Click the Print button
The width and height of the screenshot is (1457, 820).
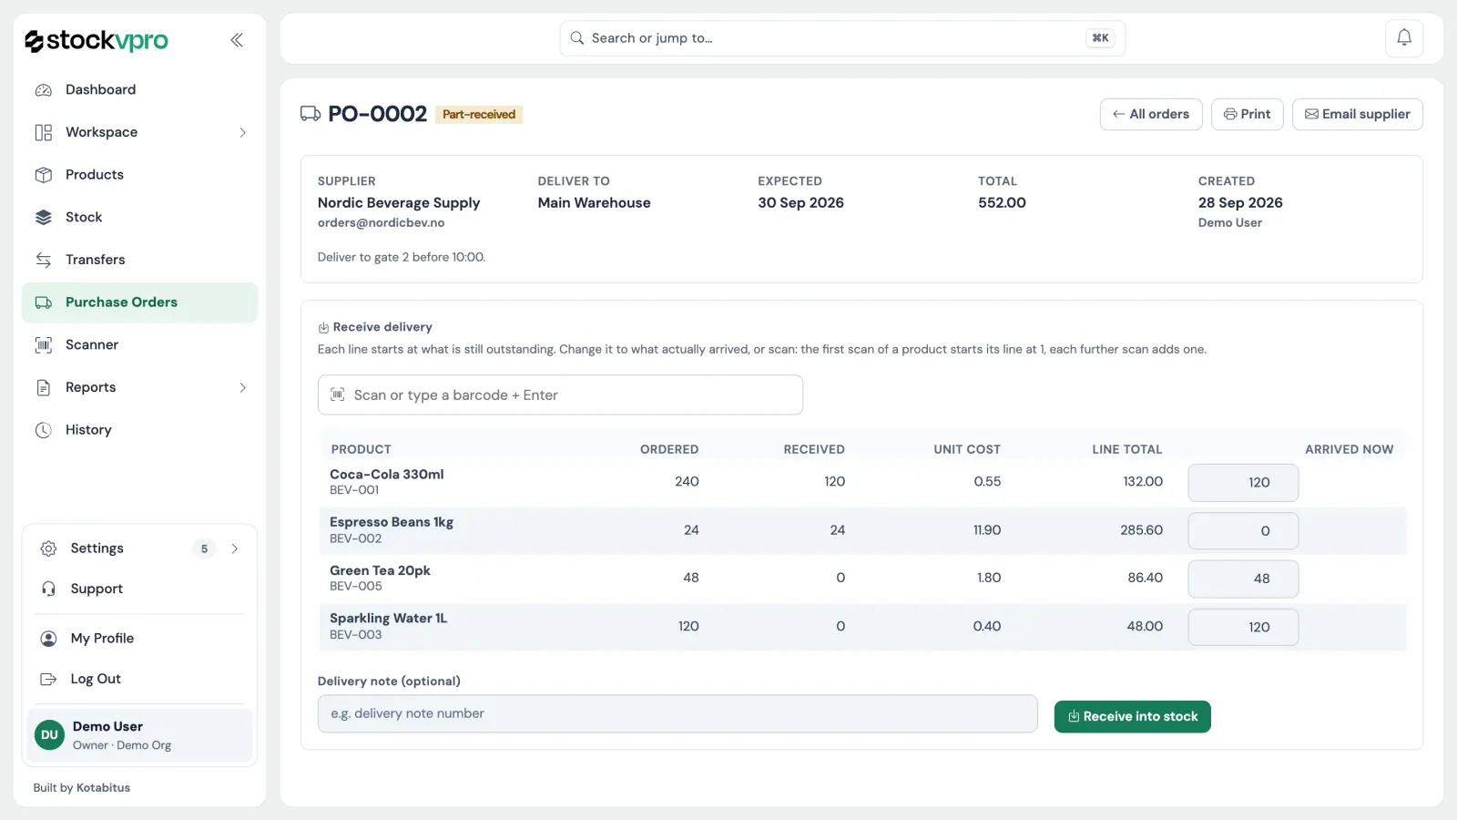[x=1247, y=115]
